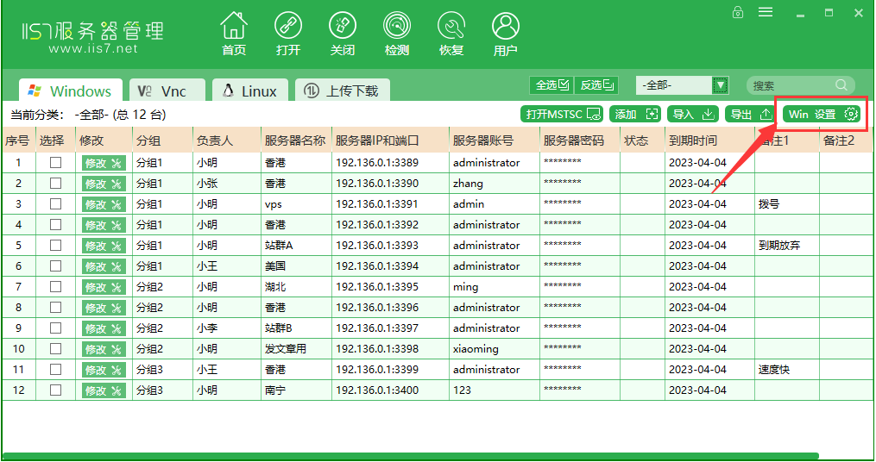Viewport: 876px width, 462px height.
Task: Sort by 服务器名称 column header
Action: pyautogui.click(x=295, y=140)
